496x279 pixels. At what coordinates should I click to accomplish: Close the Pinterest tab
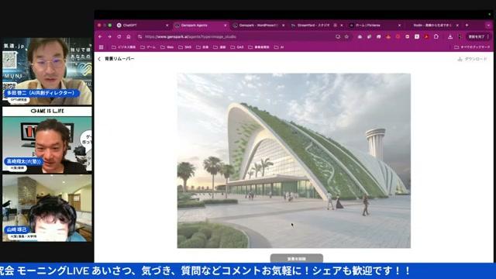[x=399, y=26]
